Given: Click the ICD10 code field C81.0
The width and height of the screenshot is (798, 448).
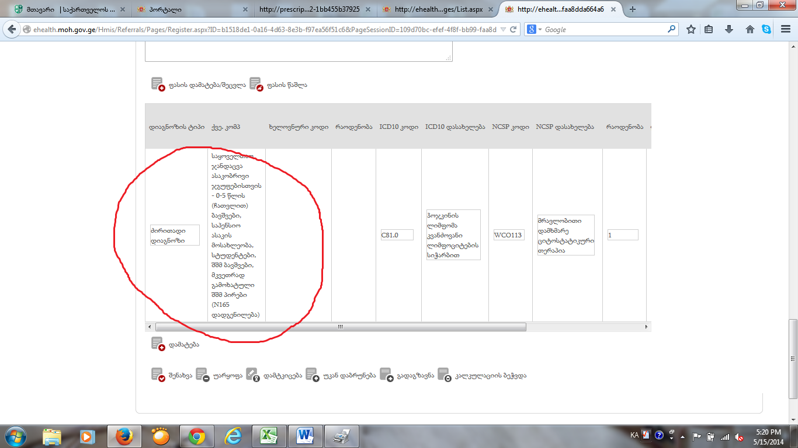Looking at the screenshot, I should tap(397, 235).
